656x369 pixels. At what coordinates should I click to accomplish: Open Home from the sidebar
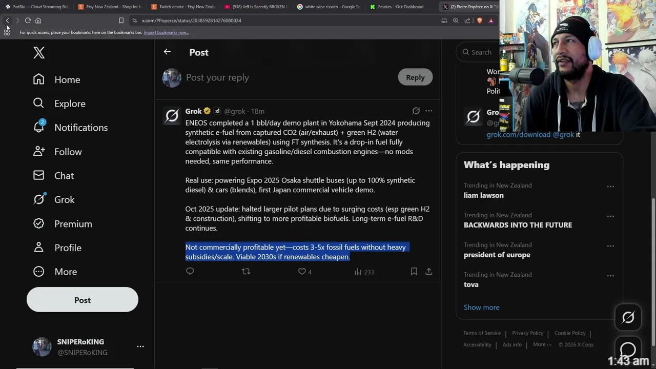pos(57,79)
